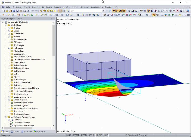Collapse the Modelldaten tree folder
The image size is (191, 137).
(6, 25)
